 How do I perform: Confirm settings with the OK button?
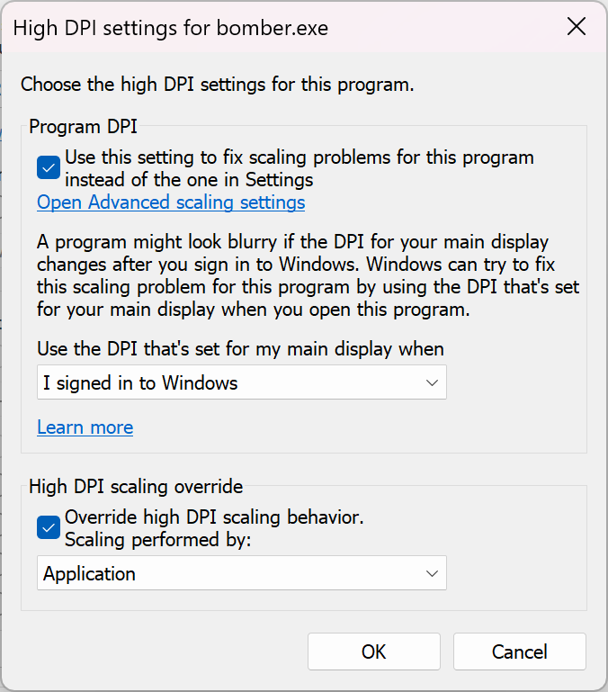point(374,652)
